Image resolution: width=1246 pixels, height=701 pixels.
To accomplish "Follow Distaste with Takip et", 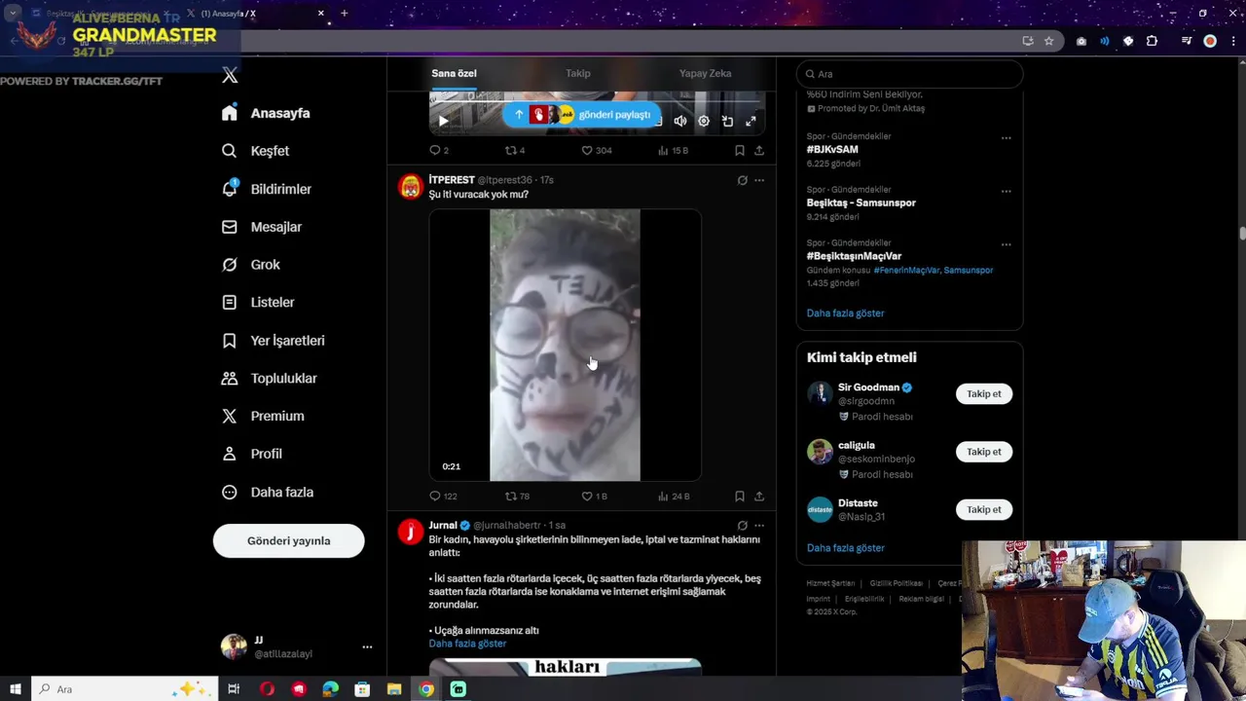I will pos(983,509).
